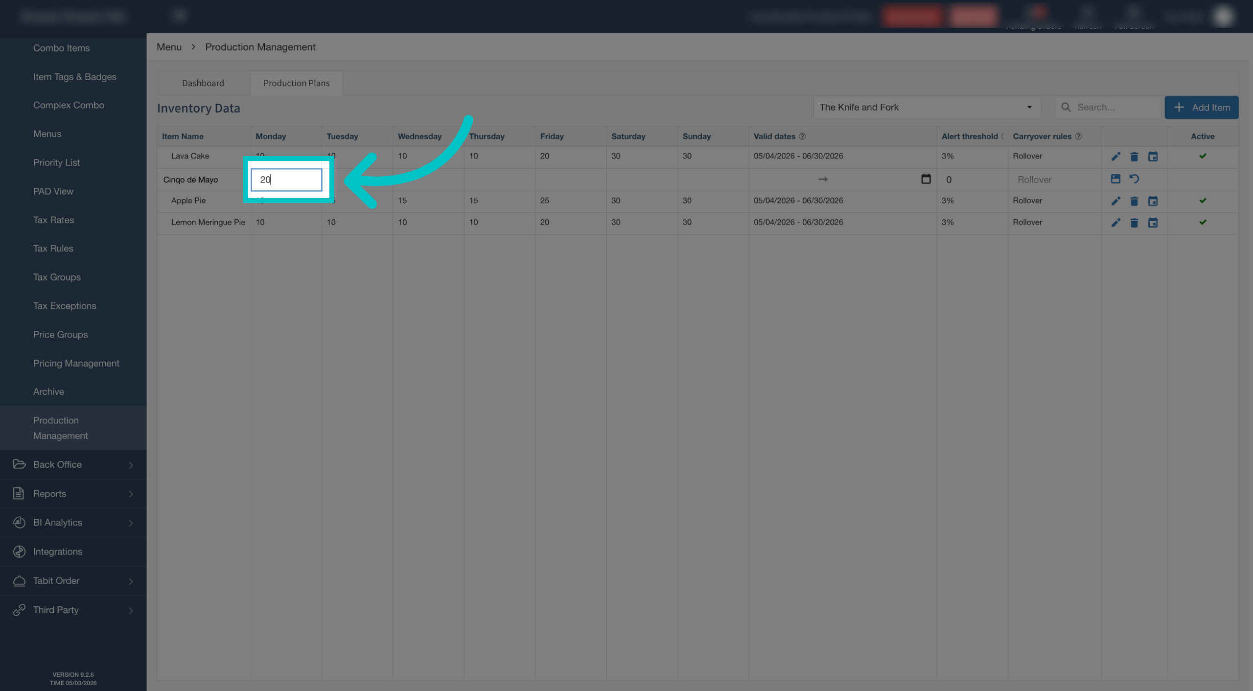
Task: Open Menus in sidebar
Action: (x=47, y=134)
